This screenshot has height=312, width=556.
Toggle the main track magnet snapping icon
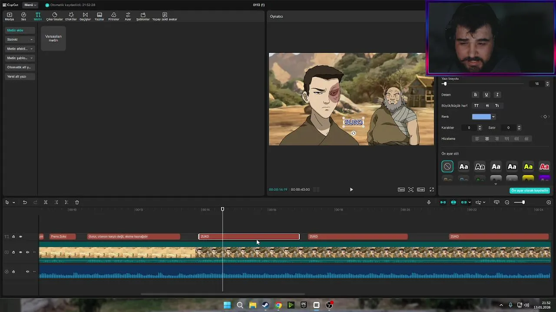pyautogui.click(x=443, y=202)
